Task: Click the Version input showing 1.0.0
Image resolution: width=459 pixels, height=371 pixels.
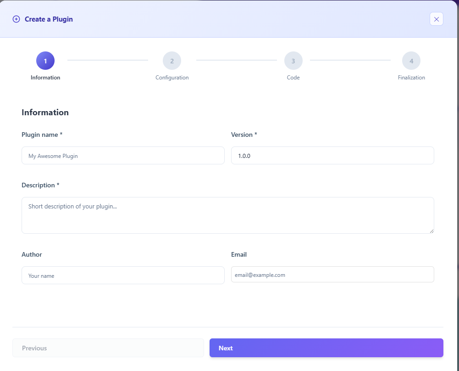Action: click(332, 155)
